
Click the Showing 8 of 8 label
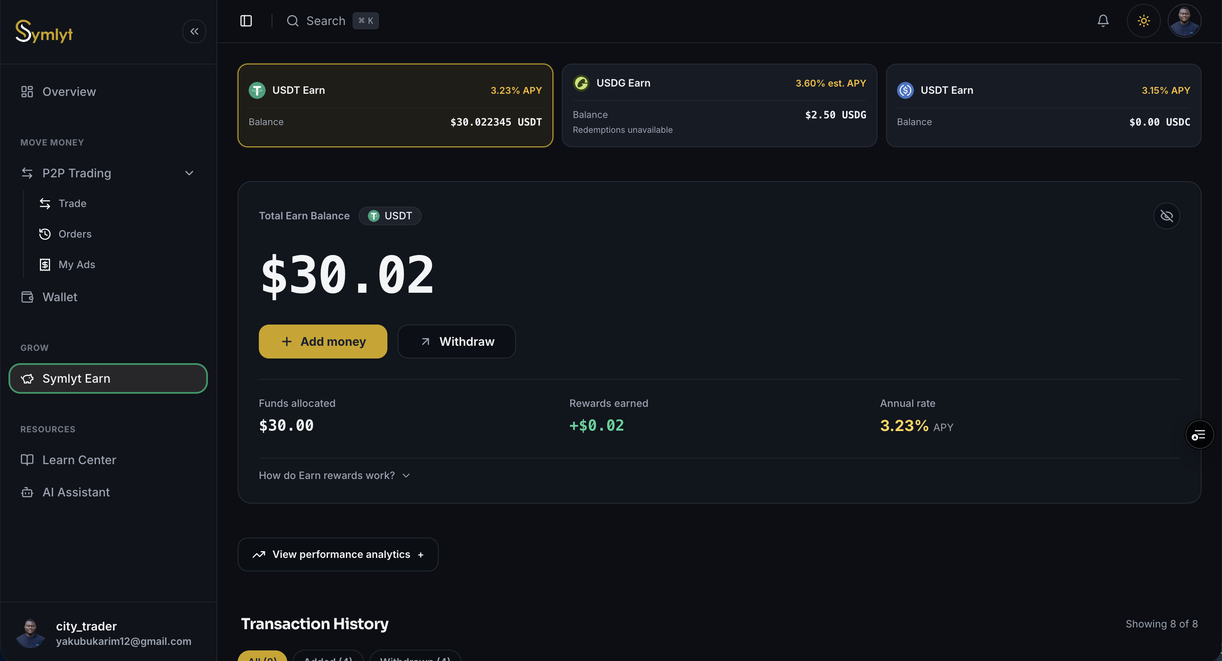1161,624
